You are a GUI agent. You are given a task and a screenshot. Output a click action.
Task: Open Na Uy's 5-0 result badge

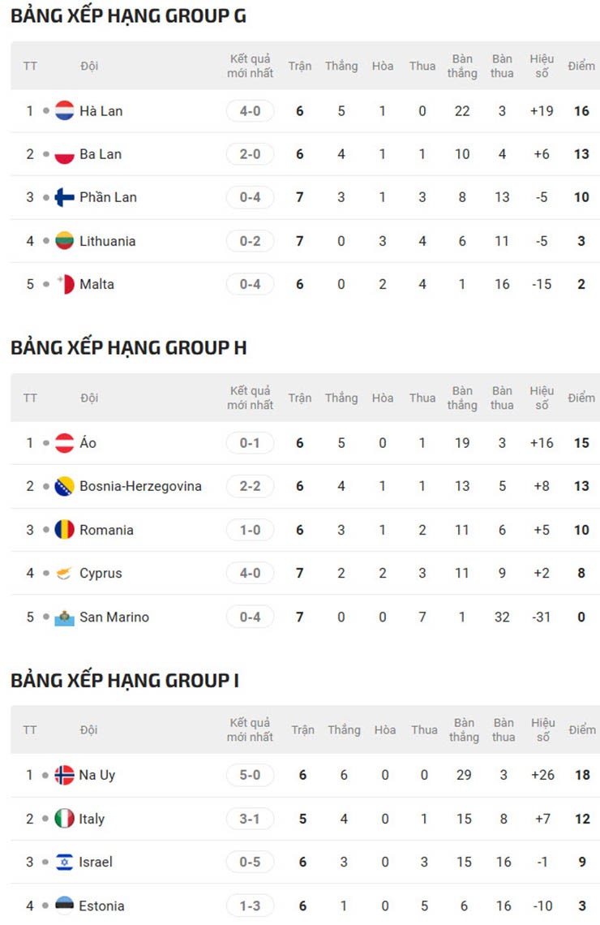[250, 775]
